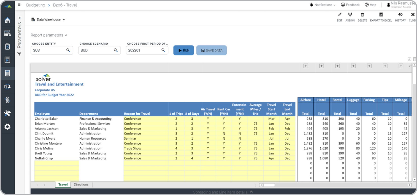
Task: Expand the Parameters side panel arrows
Action: 19,18
